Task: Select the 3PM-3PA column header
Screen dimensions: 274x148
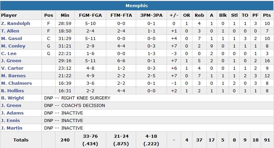Action: 151,15
